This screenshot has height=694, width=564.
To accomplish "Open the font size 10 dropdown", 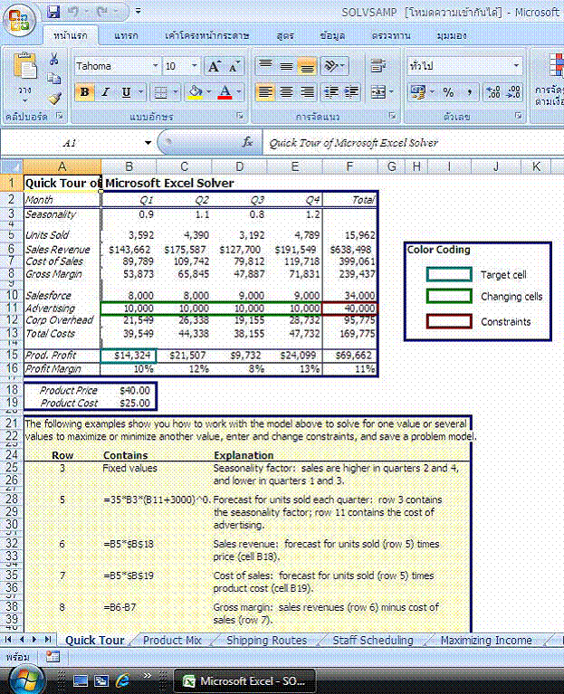I will (x=195, y=66).
